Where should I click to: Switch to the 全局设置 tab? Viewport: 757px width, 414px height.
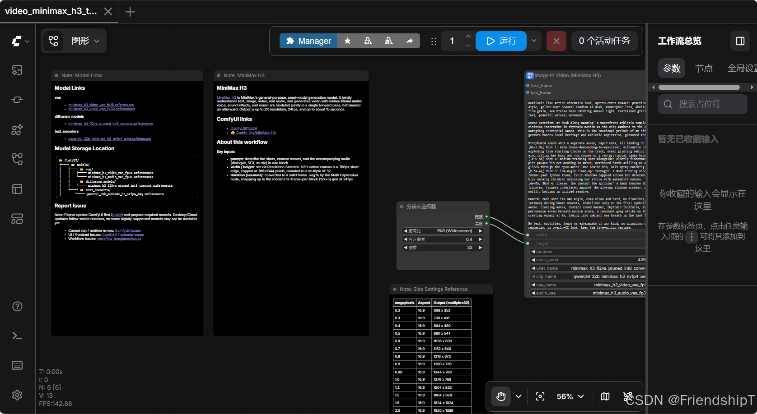click(x=742, y=68)
